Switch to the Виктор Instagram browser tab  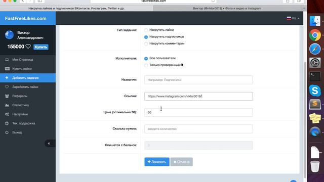227,9
